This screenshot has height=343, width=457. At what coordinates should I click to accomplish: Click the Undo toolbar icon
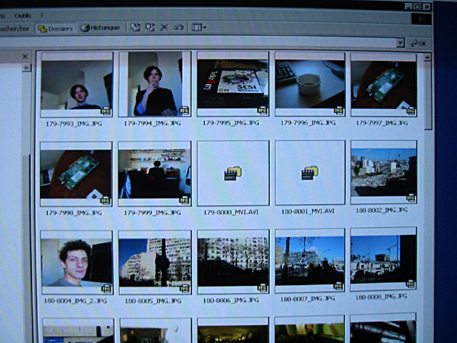[x=179, y=27]
